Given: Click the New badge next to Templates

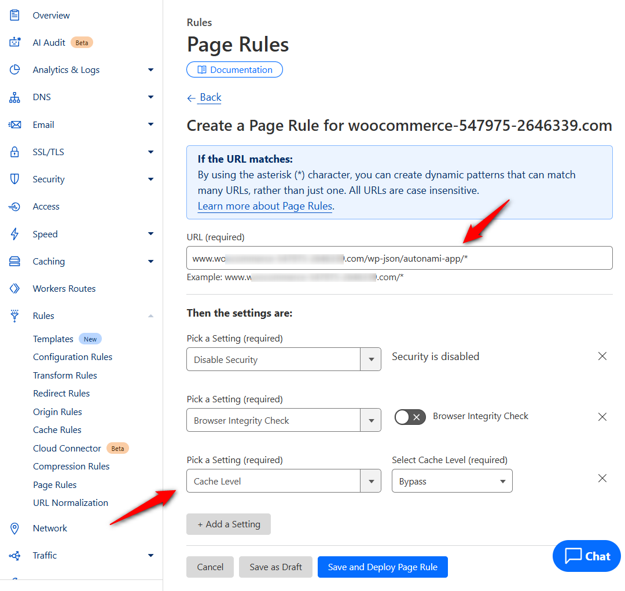Looking at the screenshot, I should point(90,339).
